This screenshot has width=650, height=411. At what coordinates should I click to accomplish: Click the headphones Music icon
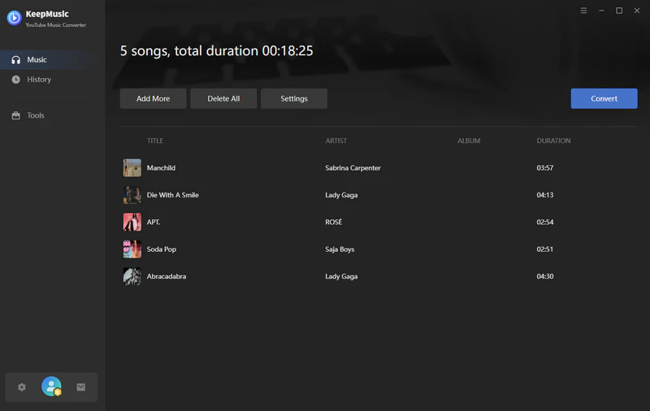point(15,59)
